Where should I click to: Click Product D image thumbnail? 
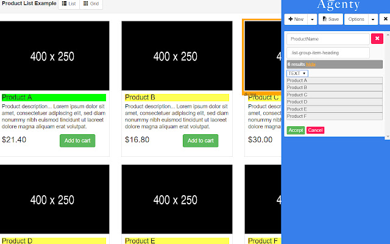(54, 199)
